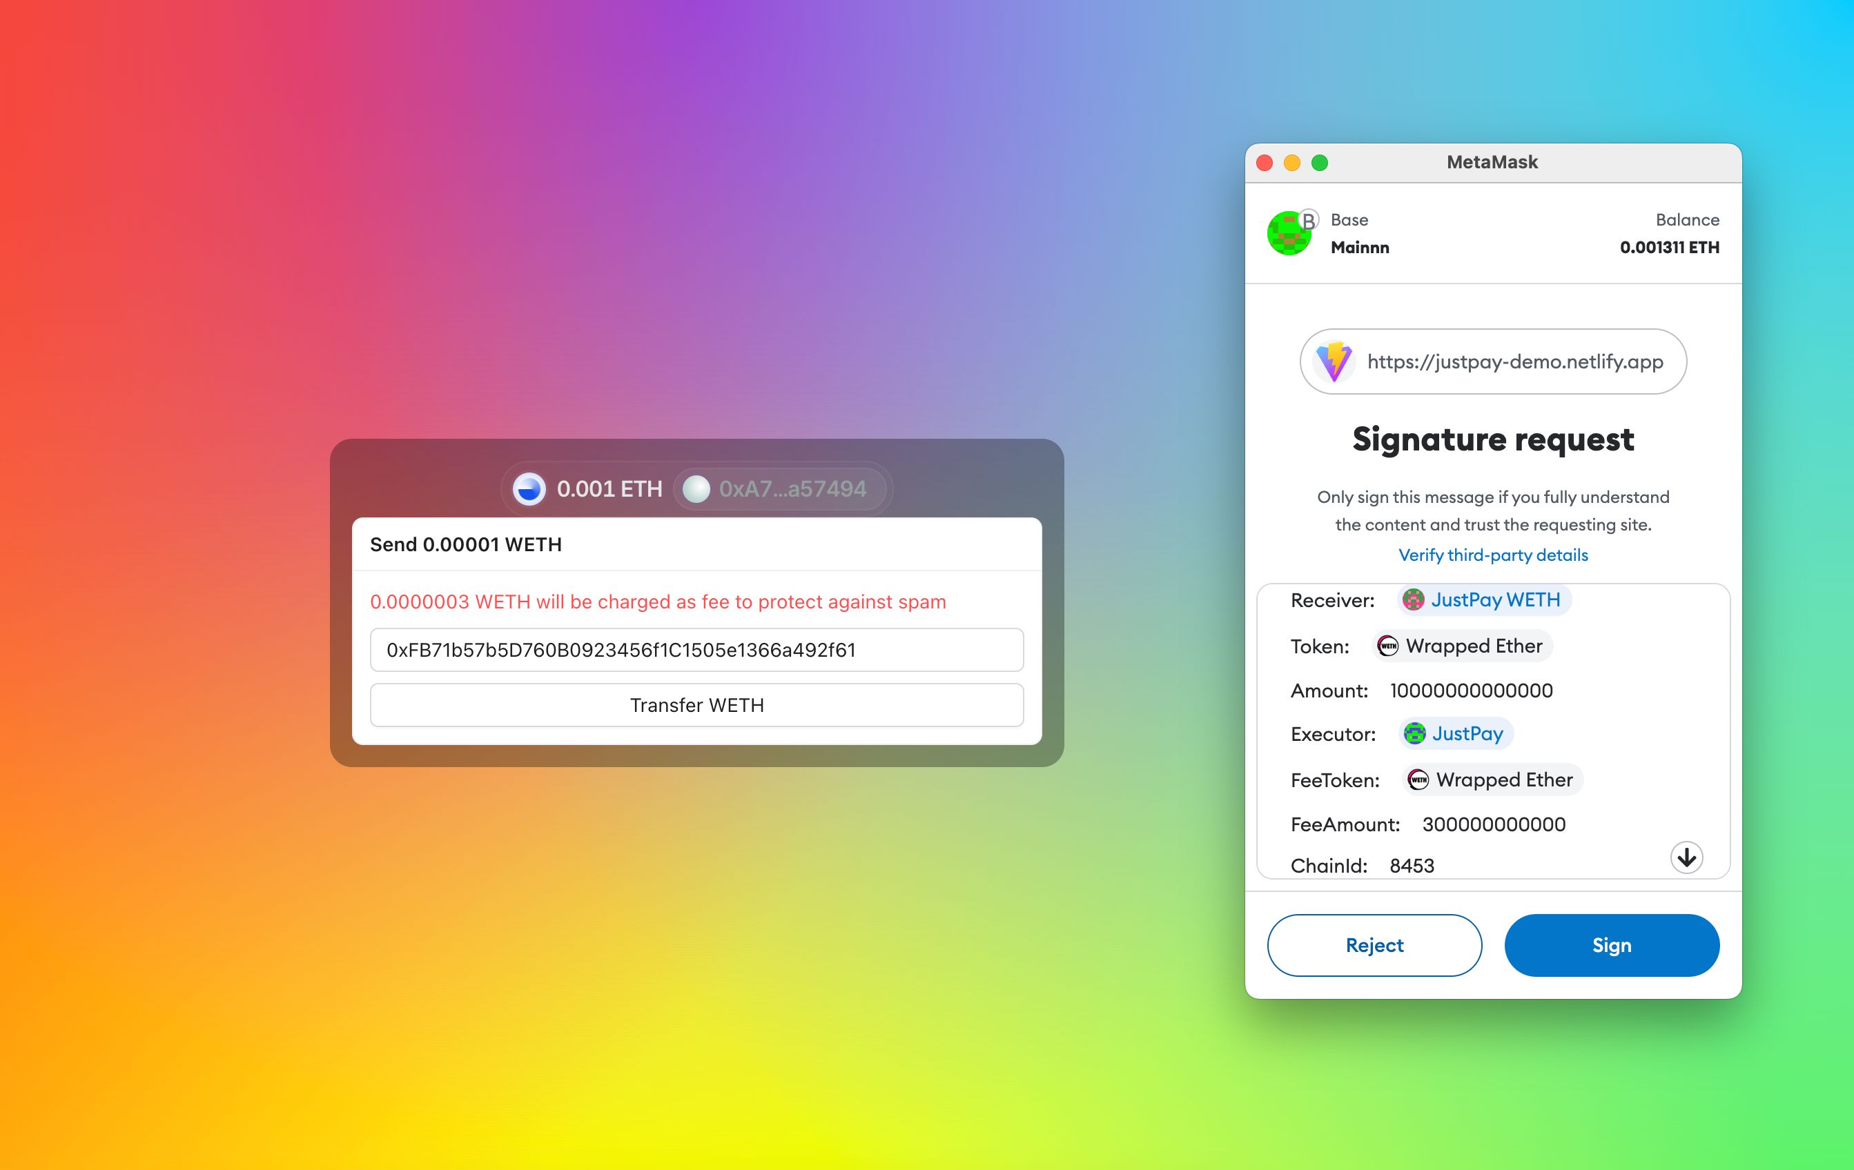This screenshot has width=1854, height=1170.
Task: Click the Transfer WETH button
Action: coord(694,704)
